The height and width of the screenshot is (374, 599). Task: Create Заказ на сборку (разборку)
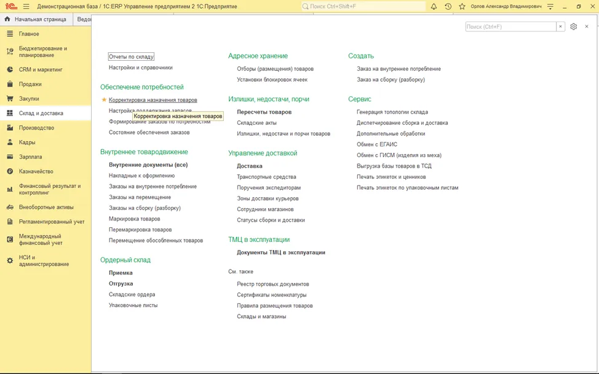391,80
